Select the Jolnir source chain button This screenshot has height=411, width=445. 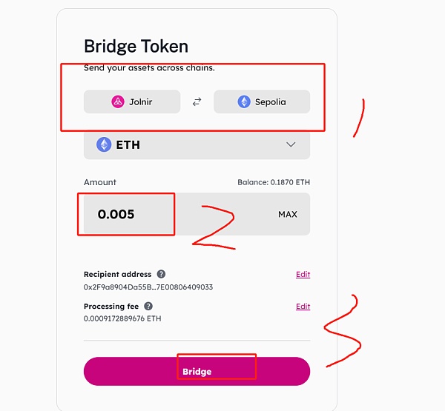click(x=132, y=102)
